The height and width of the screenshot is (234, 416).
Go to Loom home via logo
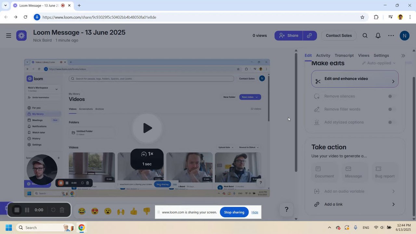[21, 35]
